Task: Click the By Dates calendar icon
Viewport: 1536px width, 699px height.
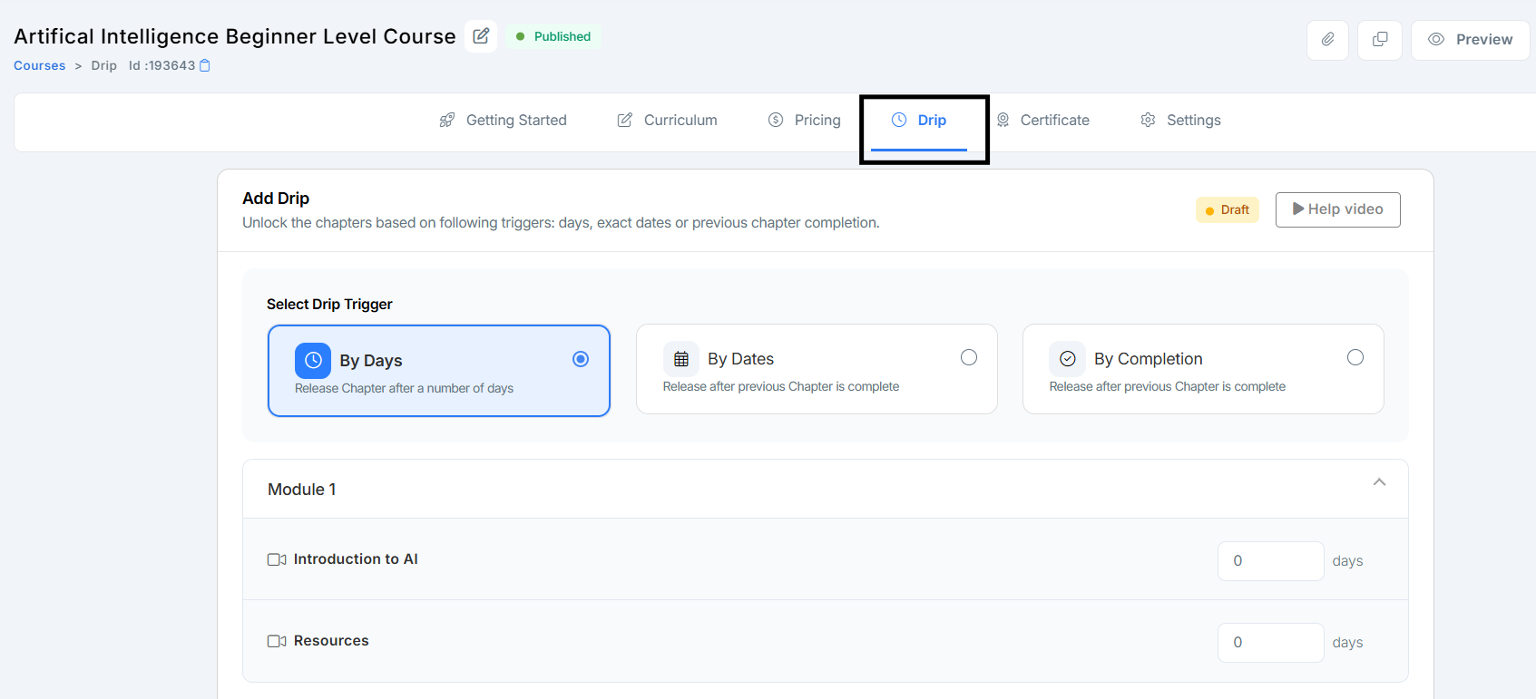Action: 681,359
